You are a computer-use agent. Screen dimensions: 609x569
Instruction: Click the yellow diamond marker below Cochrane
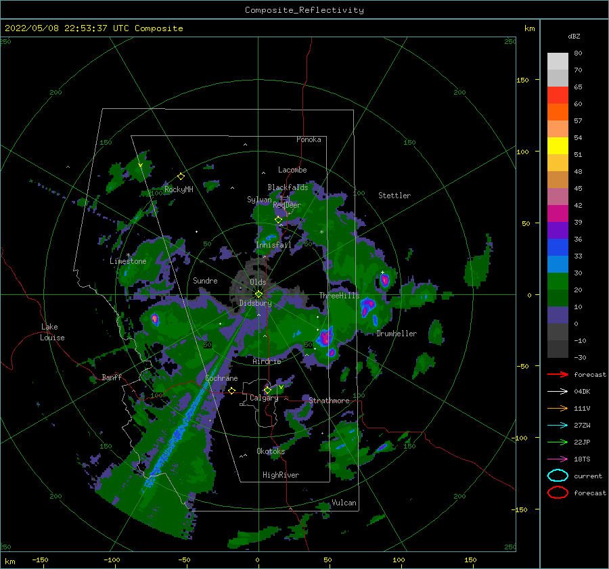pyautogui.click(x=231, y=390)
